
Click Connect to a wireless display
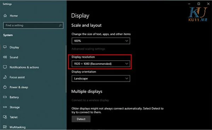point(90,100)
